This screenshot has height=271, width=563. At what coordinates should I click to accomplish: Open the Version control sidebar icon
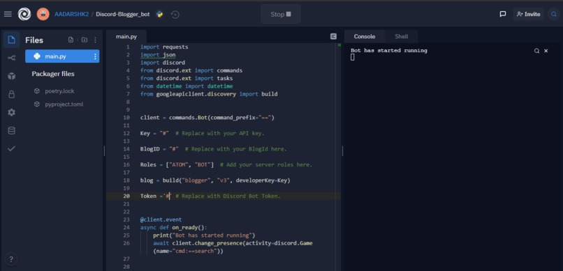(x=11, y=58)
